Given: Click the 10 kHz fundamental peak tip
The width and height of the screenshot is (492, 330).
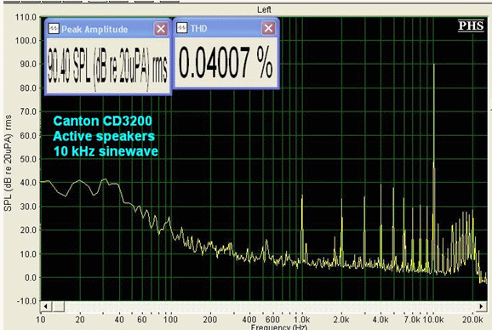Looking at the screenshot, I should point(434,65).
